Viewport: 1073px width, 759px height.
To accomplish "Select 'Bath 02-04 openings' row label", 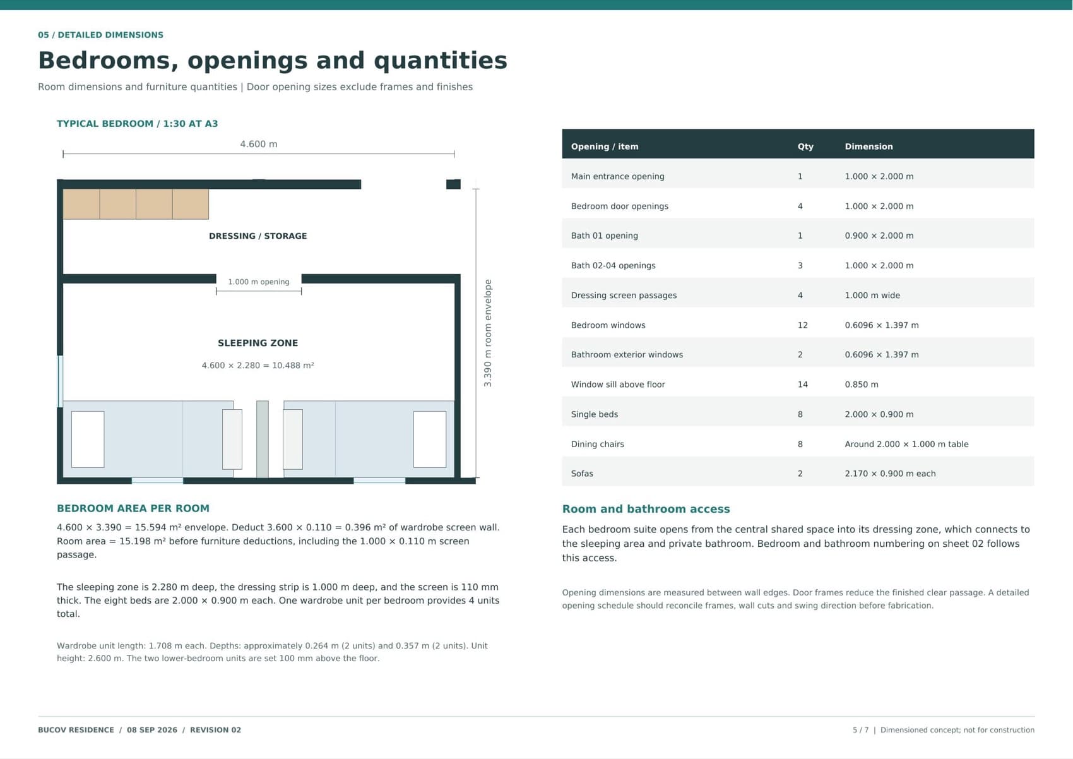I will point(613,265).
